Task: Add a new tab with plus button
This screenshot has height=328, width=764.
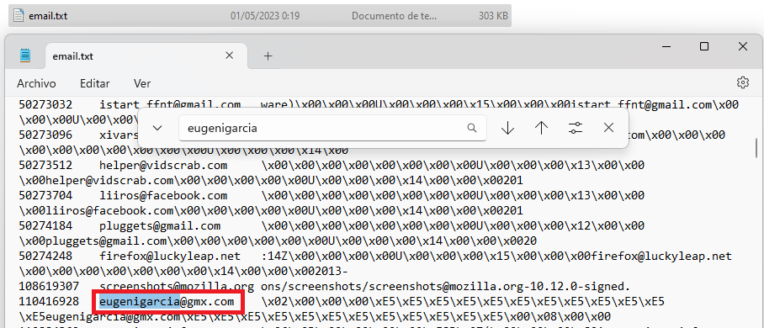Action: 268,56
